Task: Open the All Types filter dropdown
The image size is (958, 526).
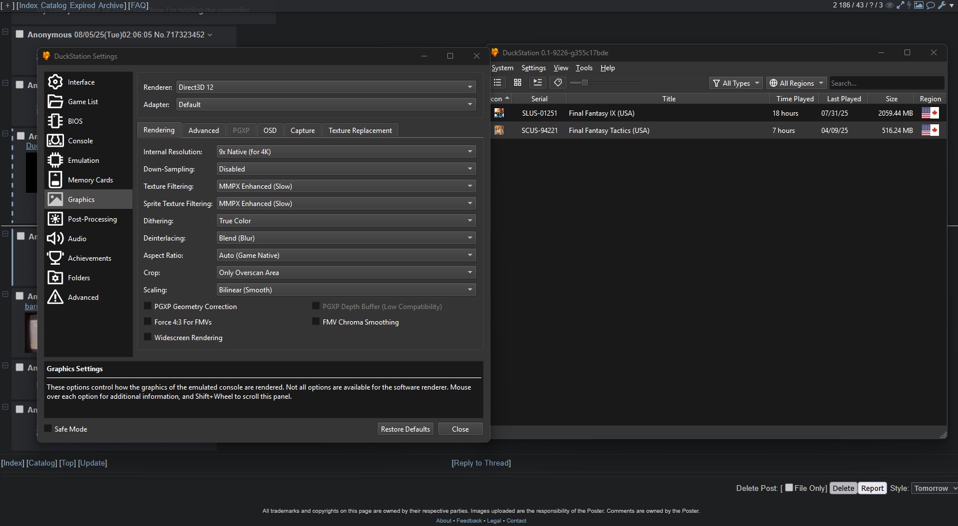Action: (736, 83)
